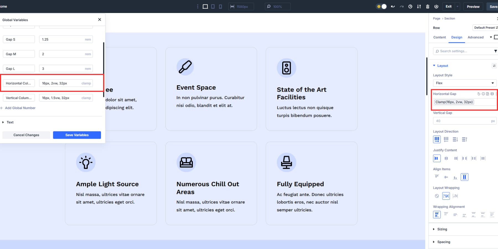Open the editing history clock icon
This screenshot has height=249, width=498.
coord(410,7)
